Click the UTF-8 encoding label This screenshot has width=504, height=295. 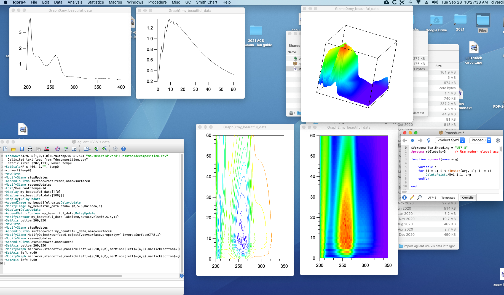pos(432,197)
